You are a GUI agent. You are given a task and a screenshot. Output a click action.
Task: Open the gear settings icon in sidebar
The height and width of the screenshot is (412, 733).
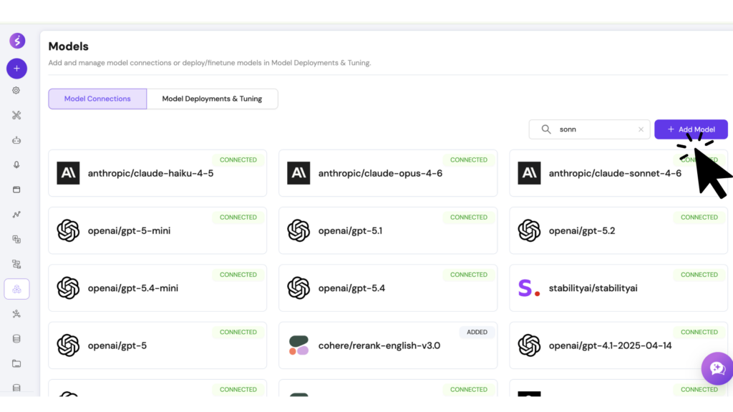(x=16, y=90)
